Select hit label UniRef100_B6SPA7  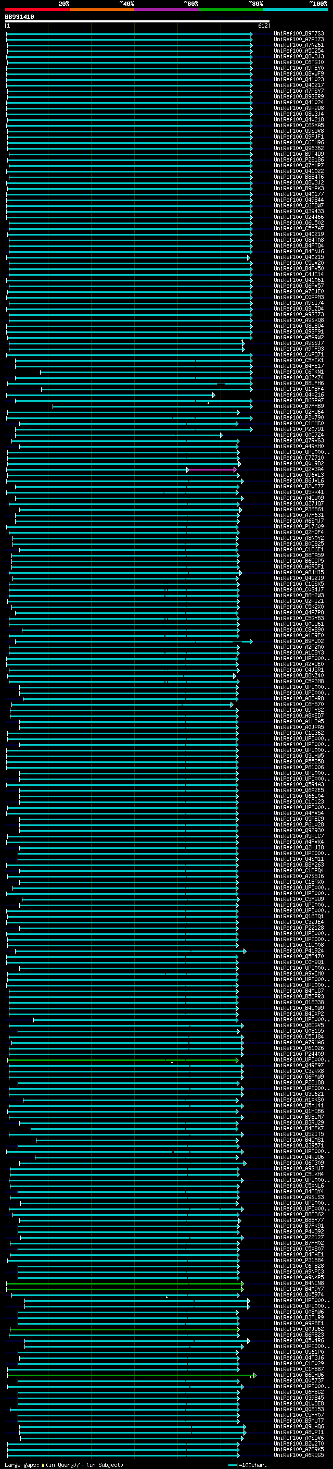tap(299, 400)
